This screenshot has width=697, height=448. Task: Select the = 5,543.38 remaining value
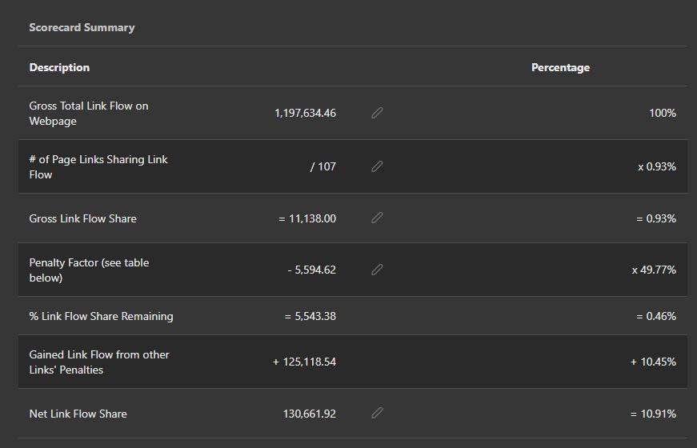[310, 316]
